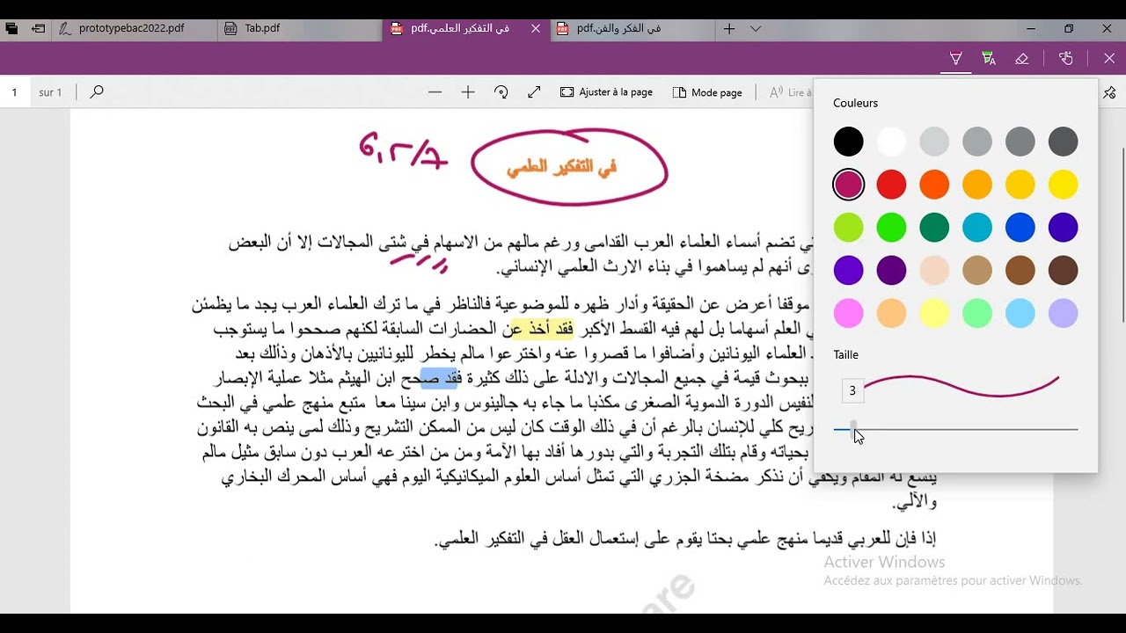Pick the bright yellow swatch
Image resolution: width=1126 pixels, height=633 pixels.
[1063, 185]
